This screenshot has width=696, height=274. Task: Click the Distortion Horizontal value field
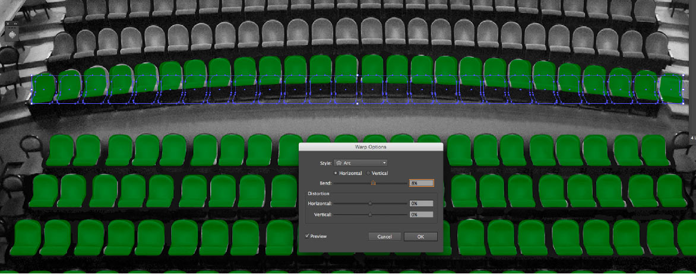point(421,203)
